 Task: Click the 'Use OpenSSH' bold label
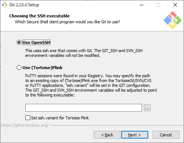click(x=37, y=42)
